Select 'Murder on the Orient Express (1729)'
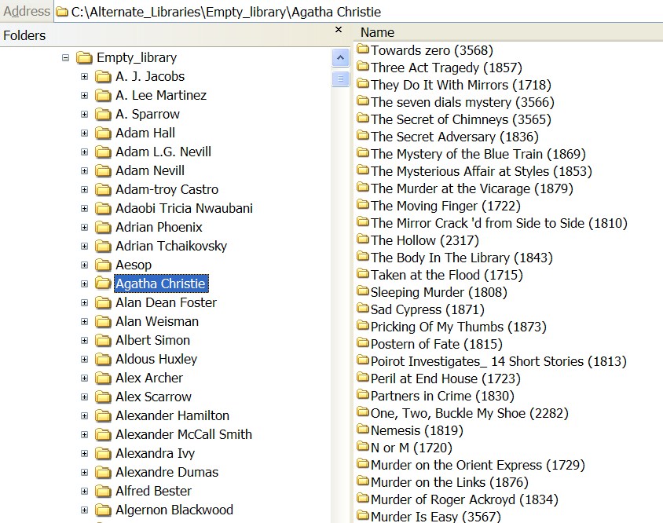Image resolution: width=663 pixels, height=523 pixels. pyautogui.click(x=478, y=466)
